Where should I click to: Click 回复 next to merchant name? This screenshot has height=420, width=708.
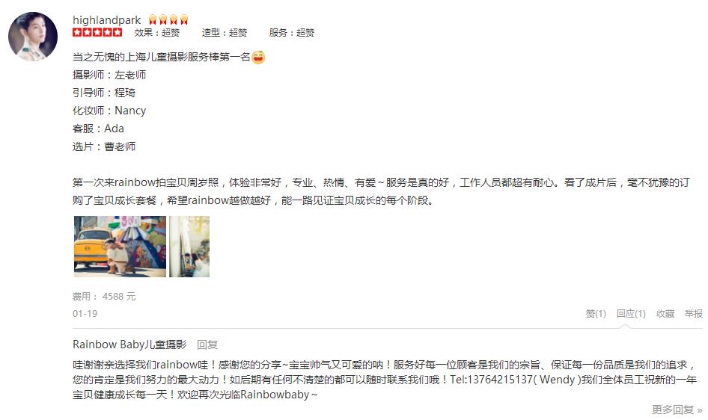(207, 345)
